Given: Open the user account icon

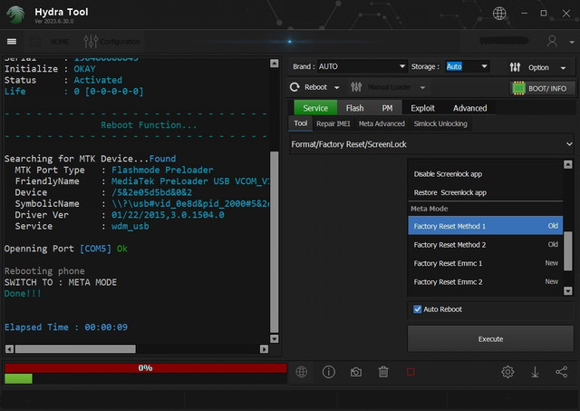Looking at the screenshot, I should pyautogui.click(x=552, y=41).
